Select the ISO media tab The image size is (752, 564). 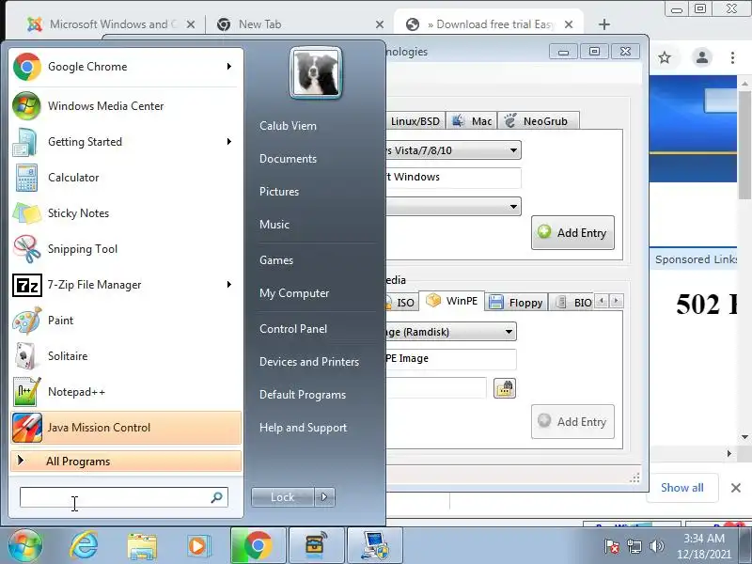click(402, 302)
